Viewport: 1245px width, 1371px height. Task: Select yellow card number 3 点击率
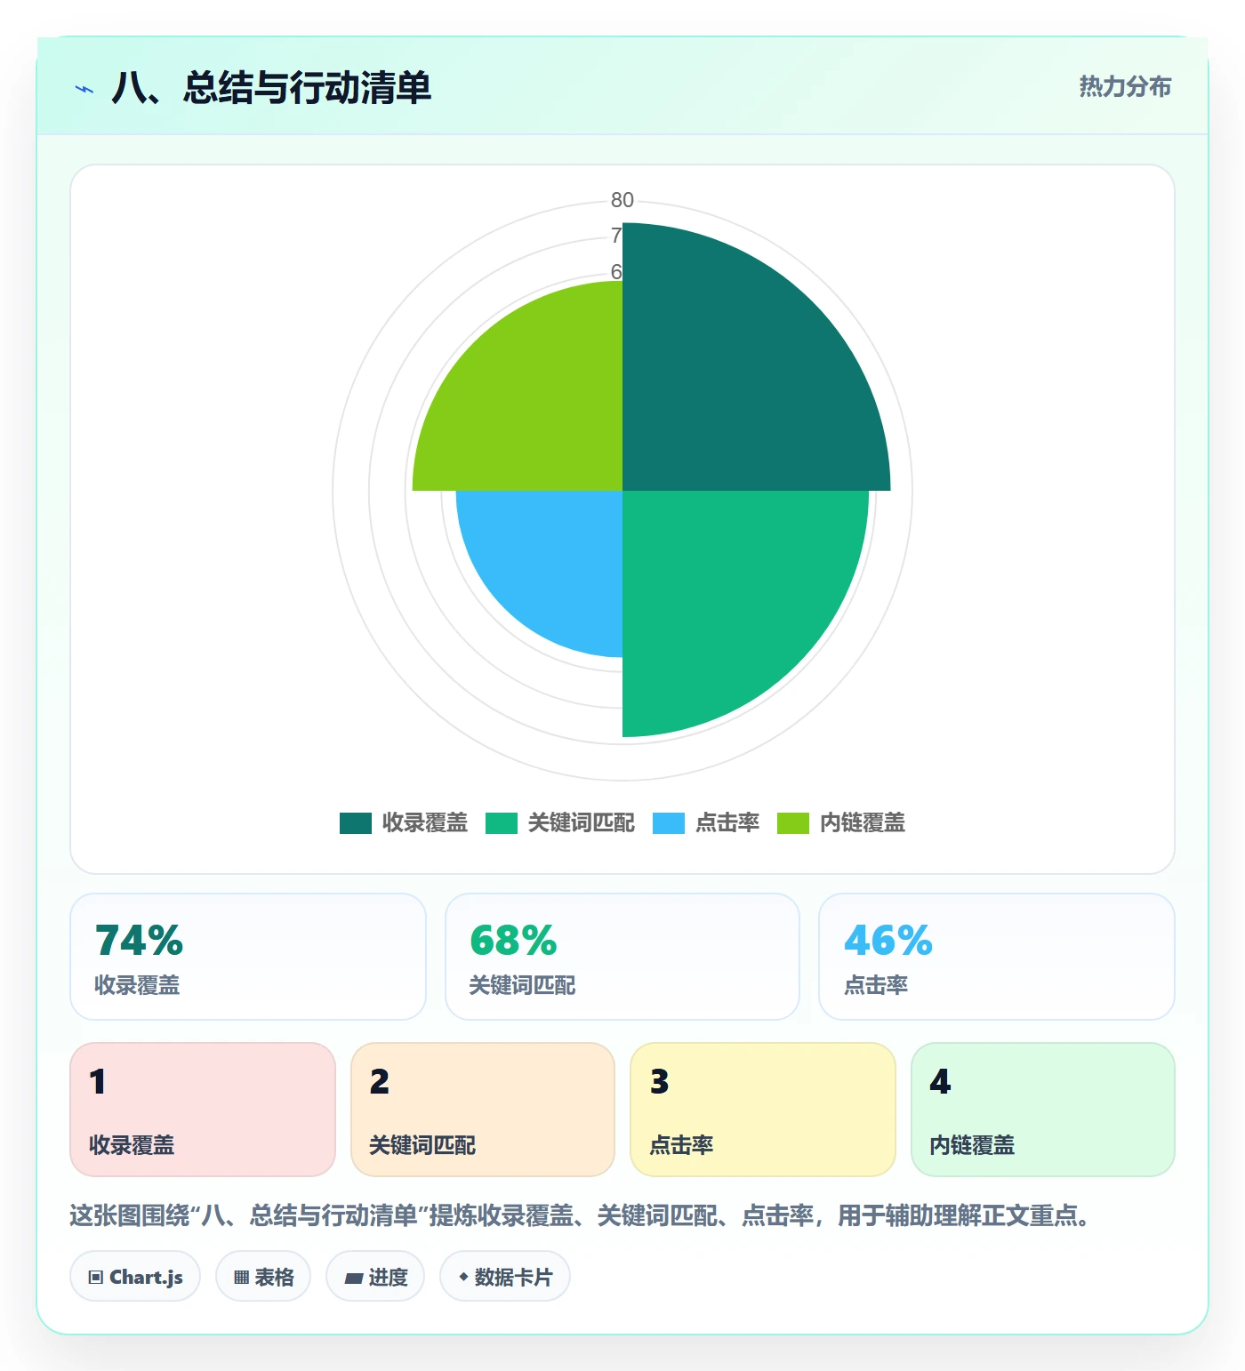[763, 1110]
